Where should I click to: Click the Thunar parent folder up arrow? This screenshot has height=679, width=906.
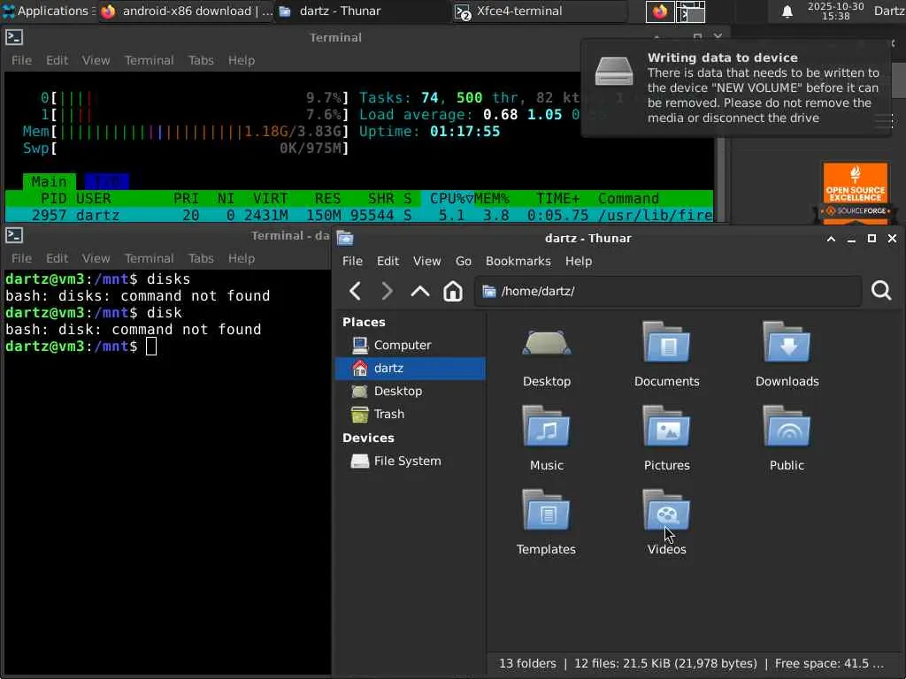419,291
